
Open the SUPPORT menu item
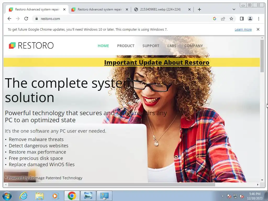point(151,46)
